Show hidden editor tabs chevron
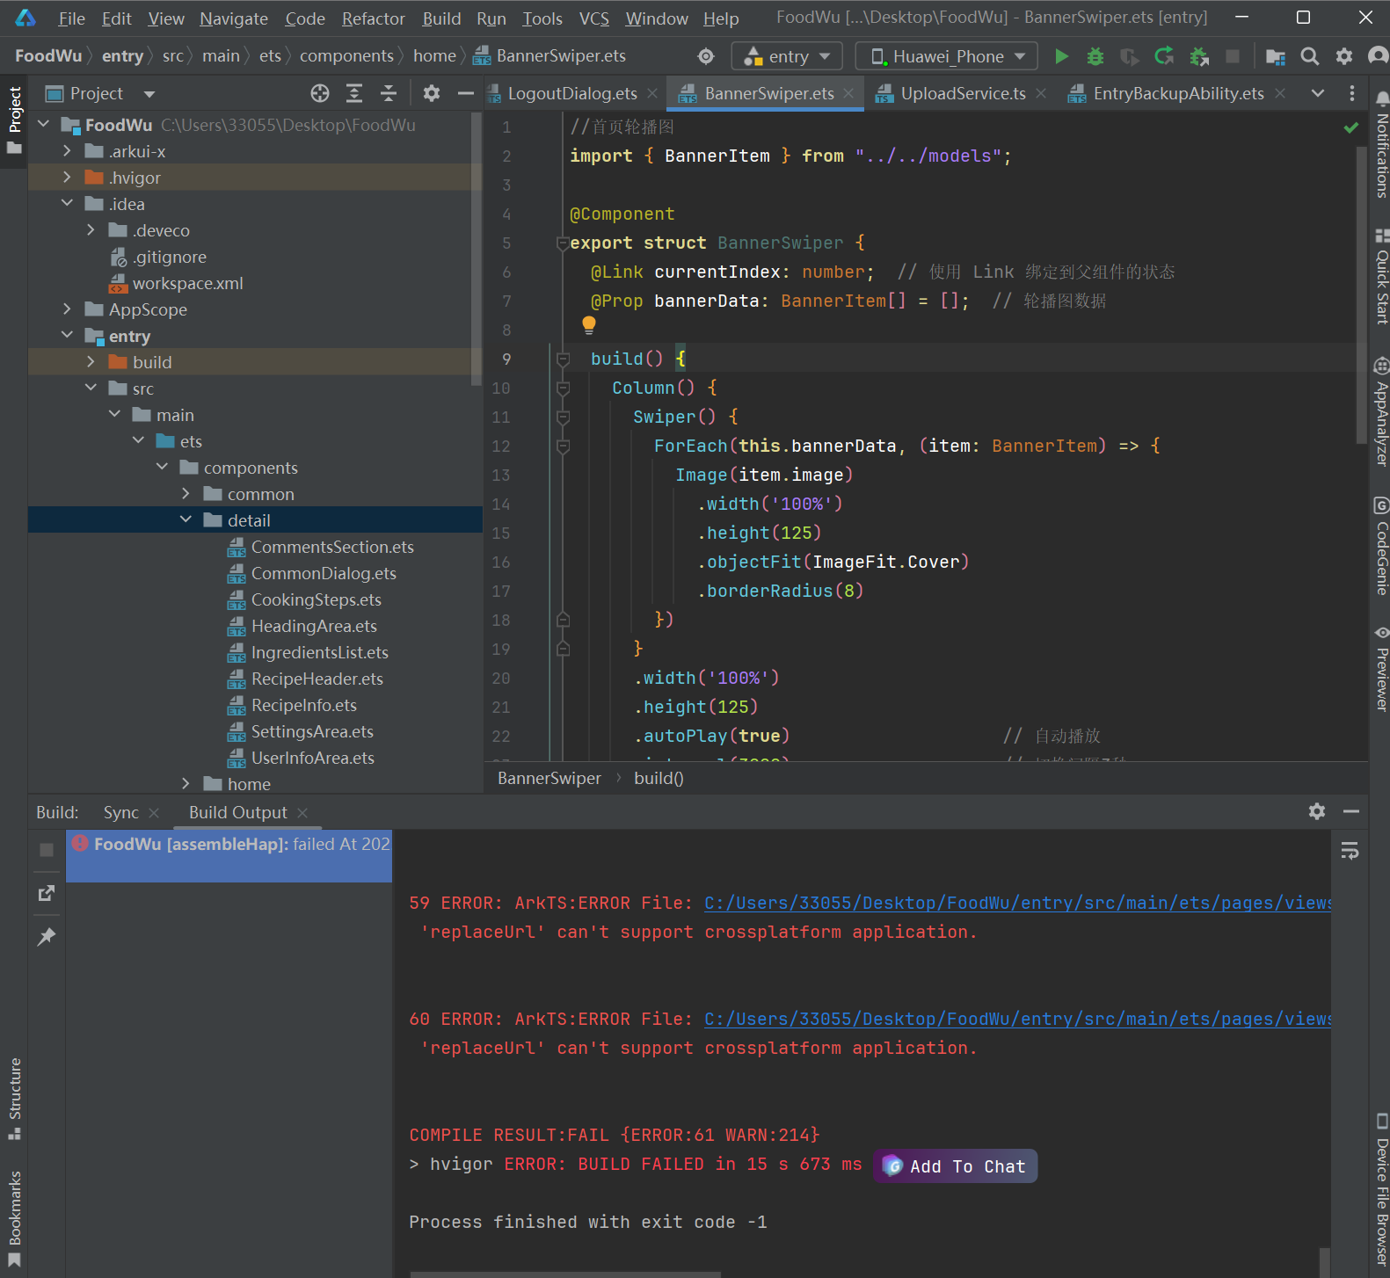Screen dimensions: 1390x1278 point(1317,93)
